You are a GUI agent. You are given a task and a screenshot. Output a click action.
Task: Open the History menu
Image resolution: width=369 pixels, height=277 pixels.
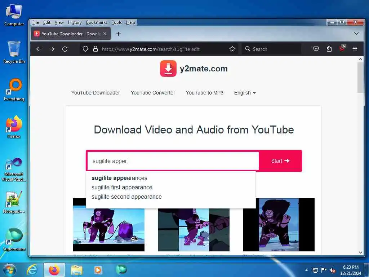click(75, 22)
